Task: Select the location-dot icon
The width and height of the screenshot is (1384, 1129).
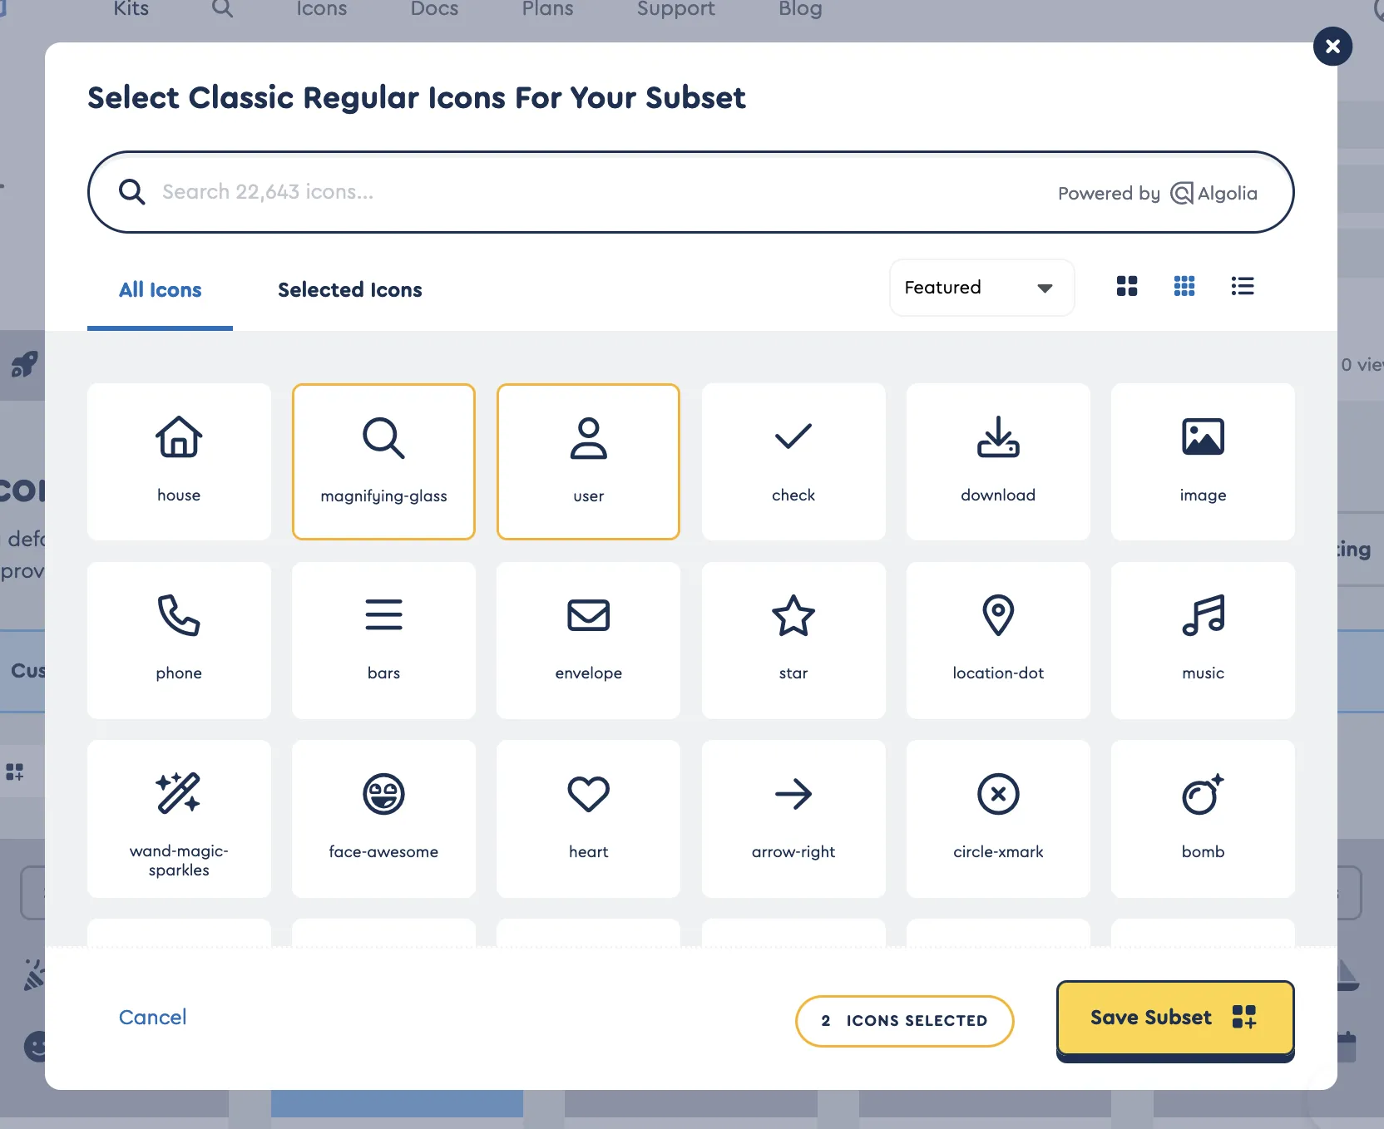Action: [997, 640]
